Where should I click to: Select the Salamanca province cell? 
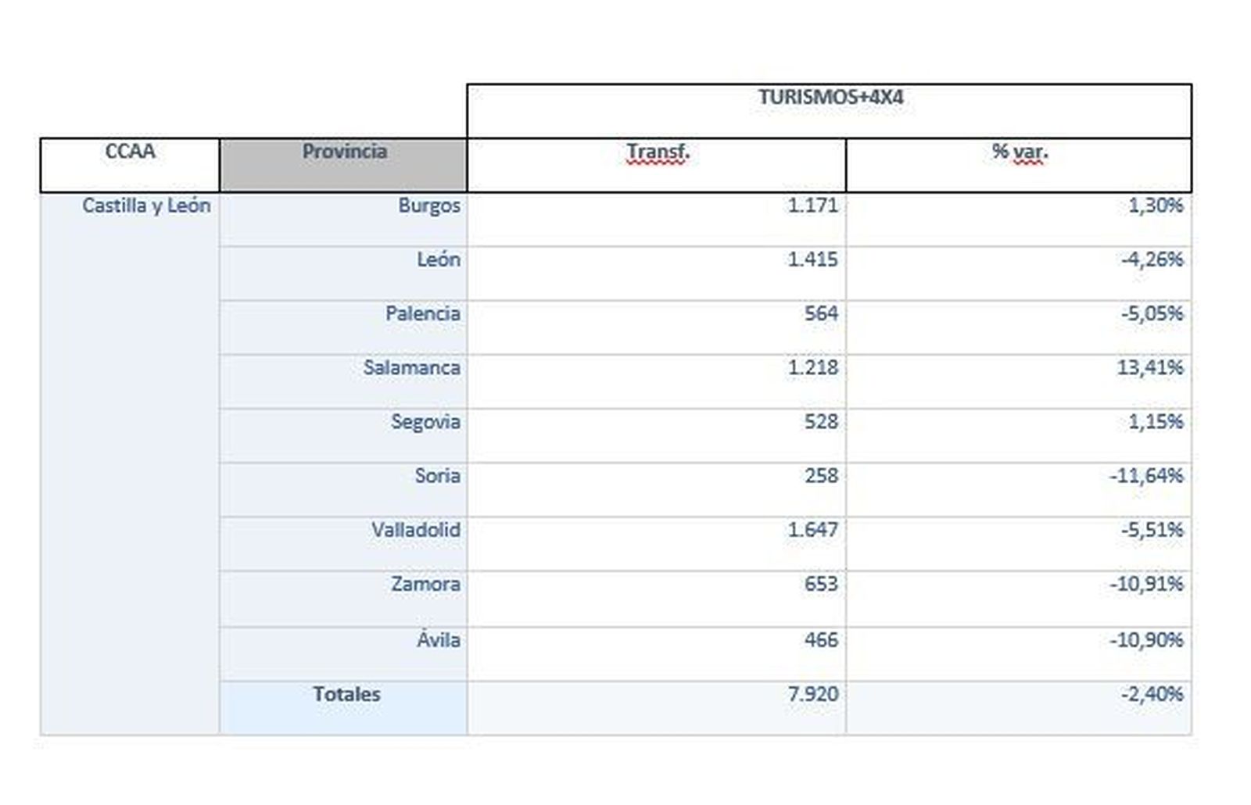coord(411,368)
